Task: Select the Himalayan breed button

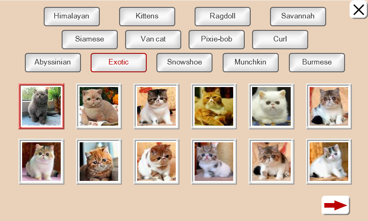Action: coord(72,16)
